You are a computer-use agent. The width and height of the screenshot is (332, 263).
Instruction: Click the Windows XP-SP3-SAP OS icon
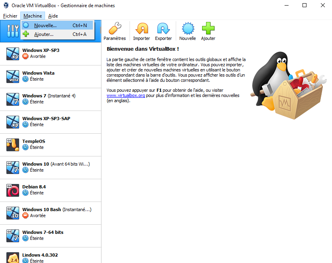pos(13,122)
